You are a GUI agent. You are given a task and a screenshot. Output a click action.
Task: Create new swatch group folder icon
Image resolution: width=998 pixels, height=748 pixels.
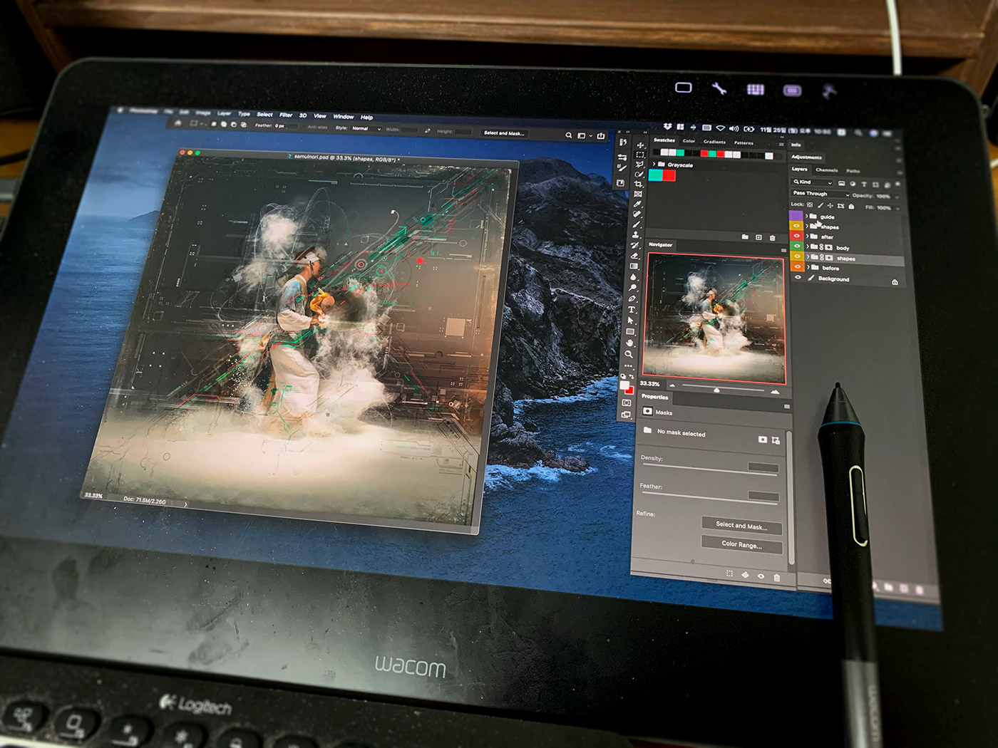pos(745,237)
